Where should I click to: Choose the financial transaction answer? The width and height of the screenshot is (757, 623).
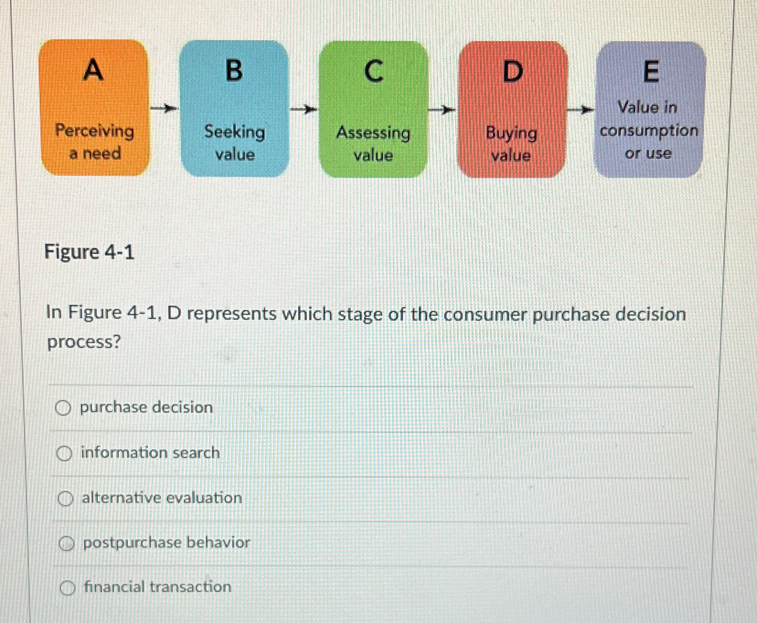[67, 587]
